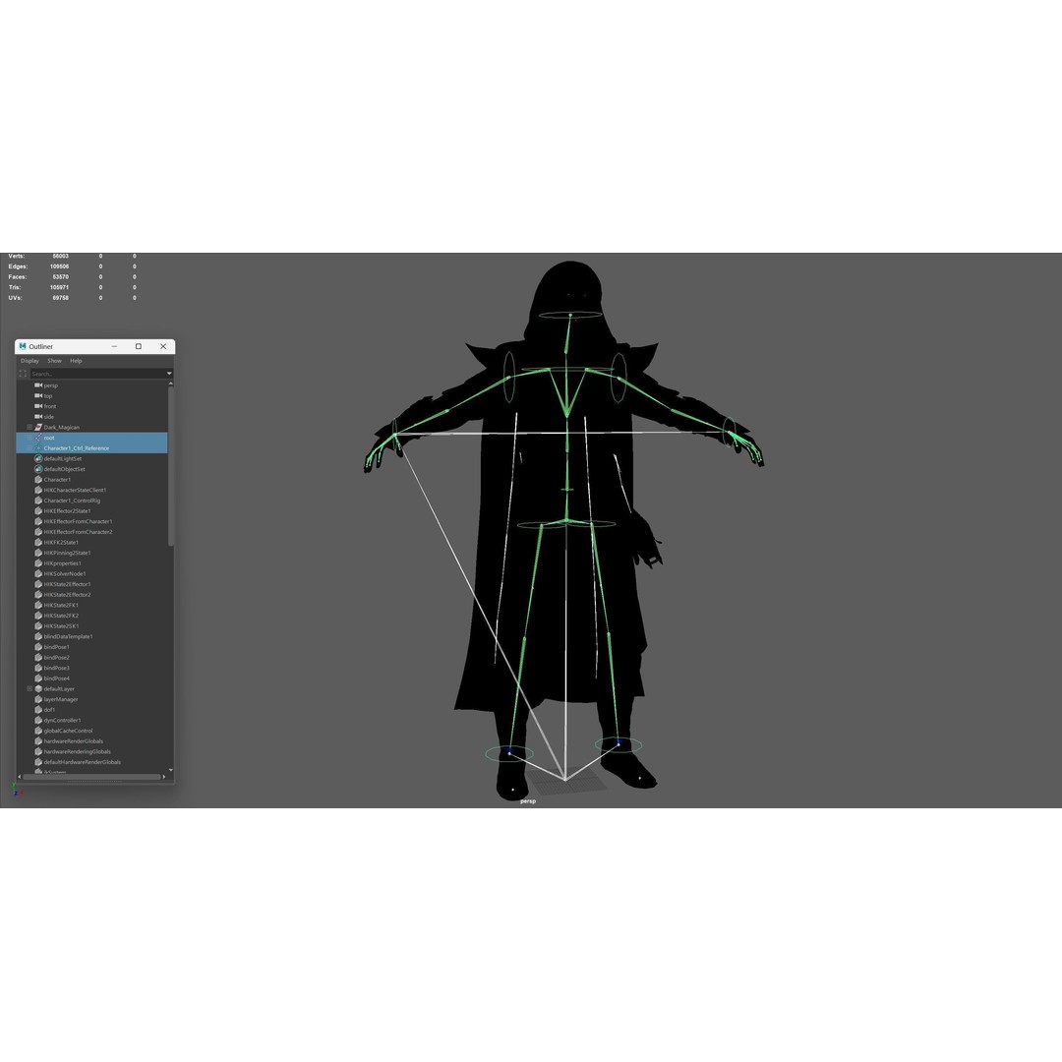The width and height of the screenshot is (1062, 1062).
Task: Click the Outliner horizontal scrollbar thumb
Action: [91, 777]
